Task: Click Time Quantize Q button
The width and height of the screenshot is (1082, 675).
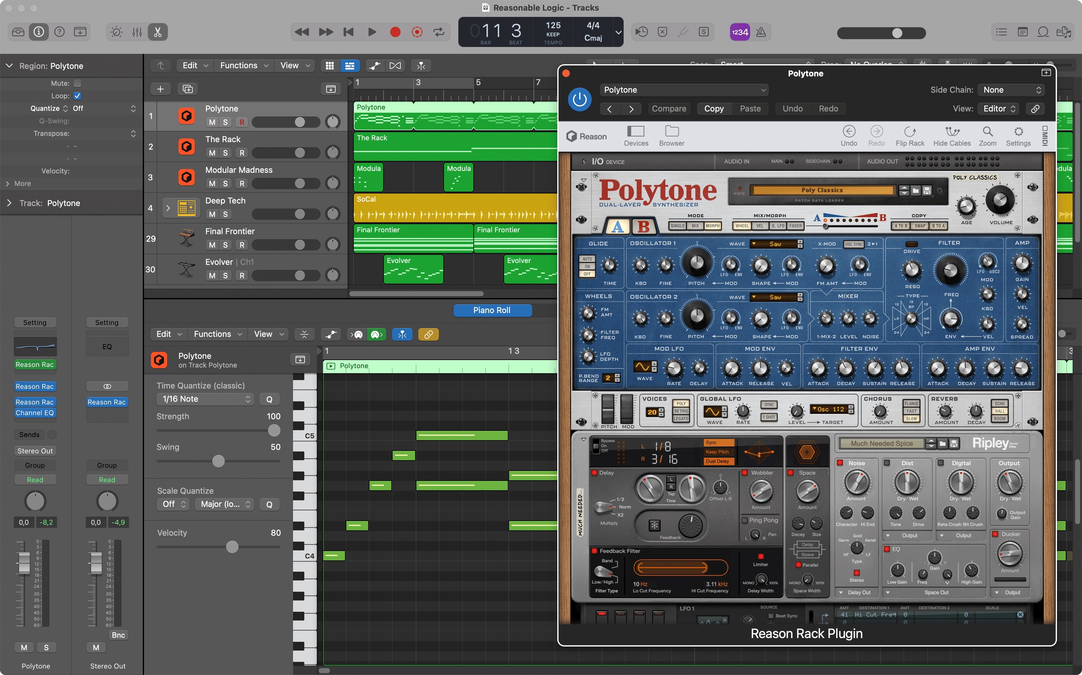Action: click(x=269, y=399)
